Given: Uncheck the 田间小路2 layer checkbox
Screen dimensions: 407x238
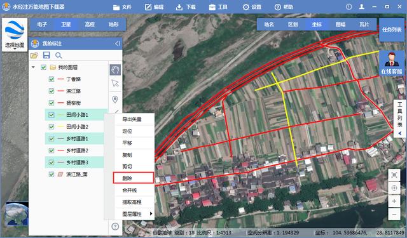Looking at the screenshot, I should [x=52, y=127].
